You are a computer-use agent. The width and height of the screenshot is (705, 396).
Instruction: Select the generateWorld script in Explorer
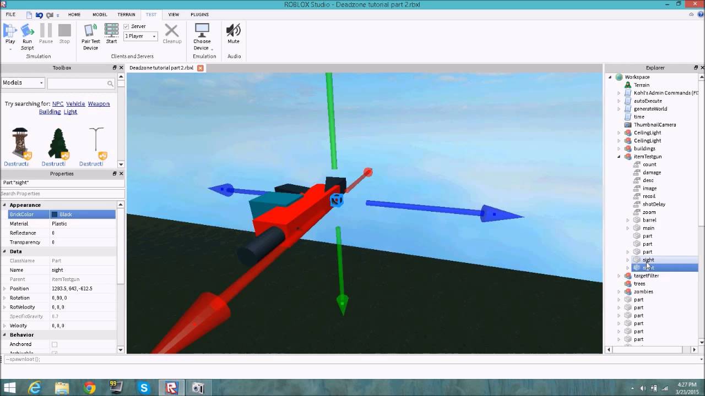pos(650,109)
